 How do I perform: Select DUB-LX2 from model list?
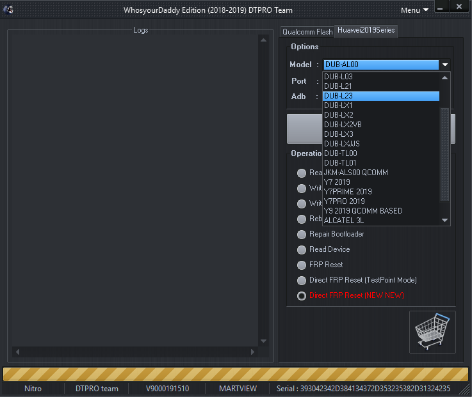[x=381, y=115]
